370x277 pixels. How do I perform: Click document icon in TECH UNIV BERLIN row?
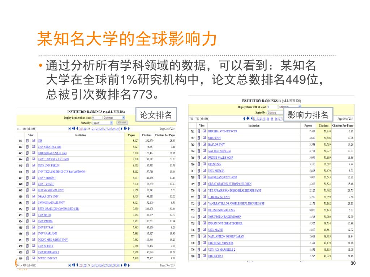pyautogui.click(x=27, y=165)
